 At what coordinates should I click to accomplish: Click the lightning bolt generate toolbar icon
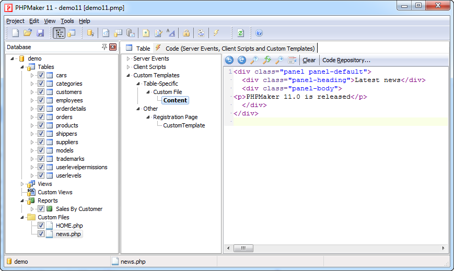216,33
